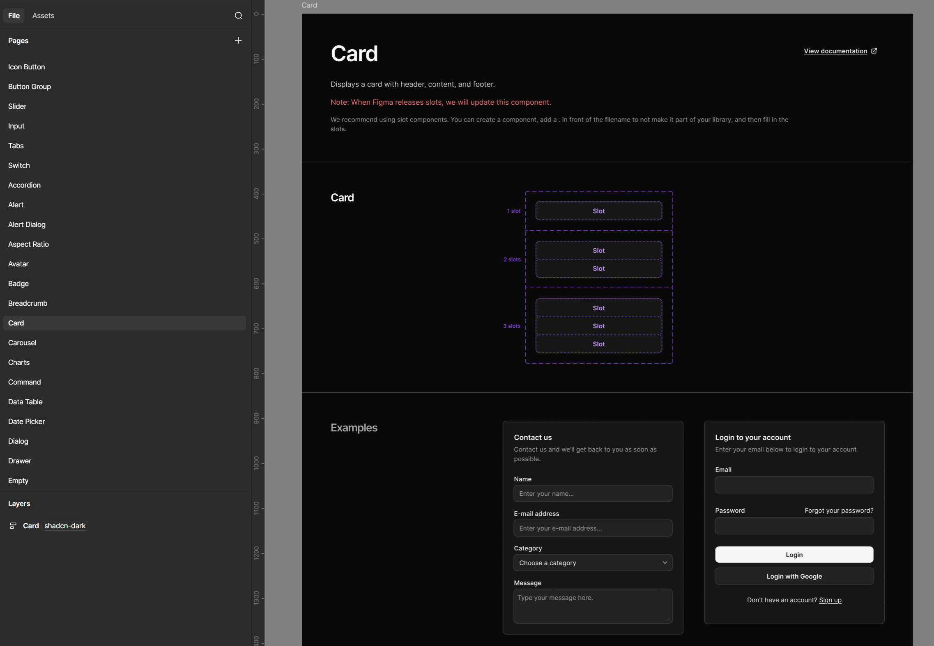Select the Accordion page
Viewport: 934px width, 646px height.
tap(24, 185)
